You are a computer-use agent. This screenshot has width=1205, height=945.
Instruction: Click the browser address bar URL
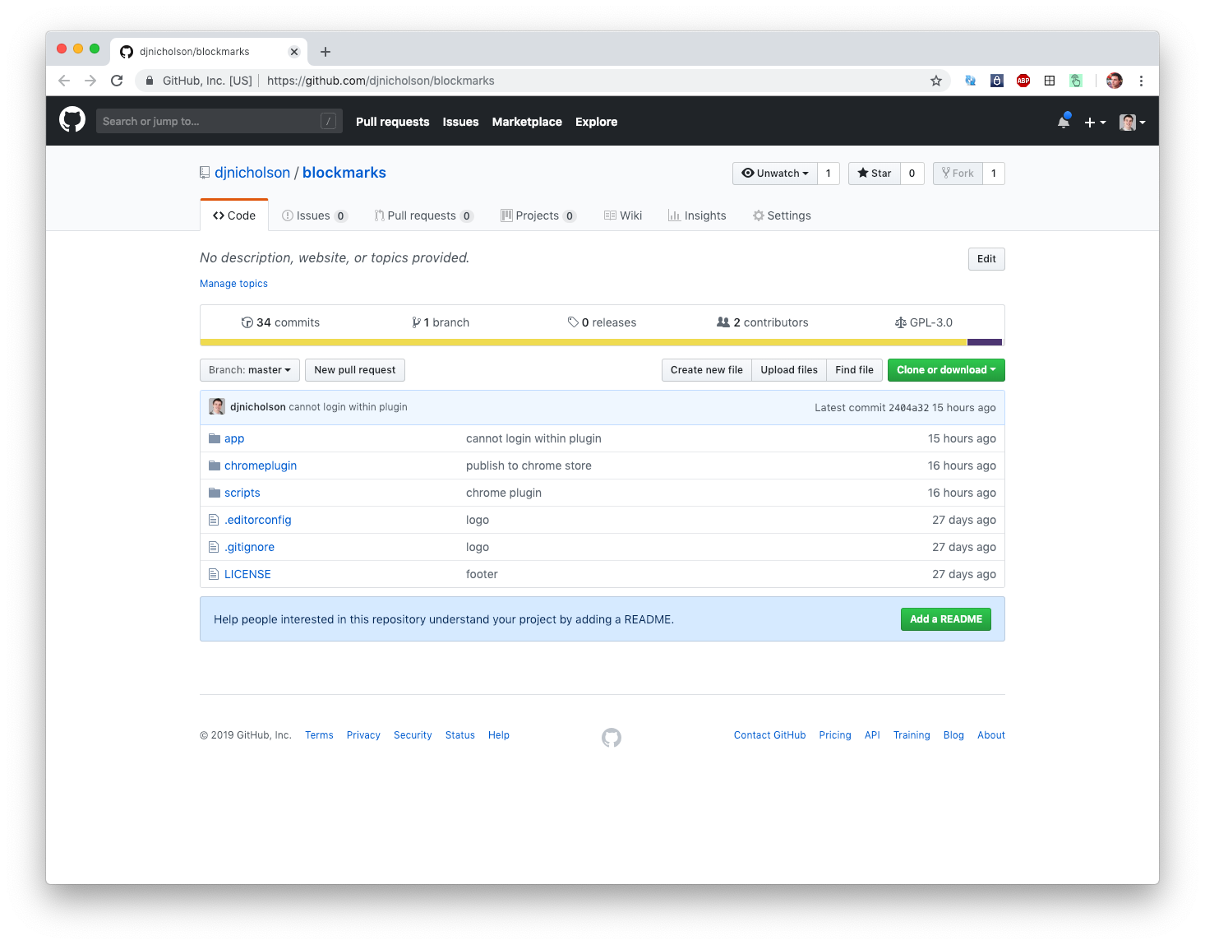click(381, 81)
